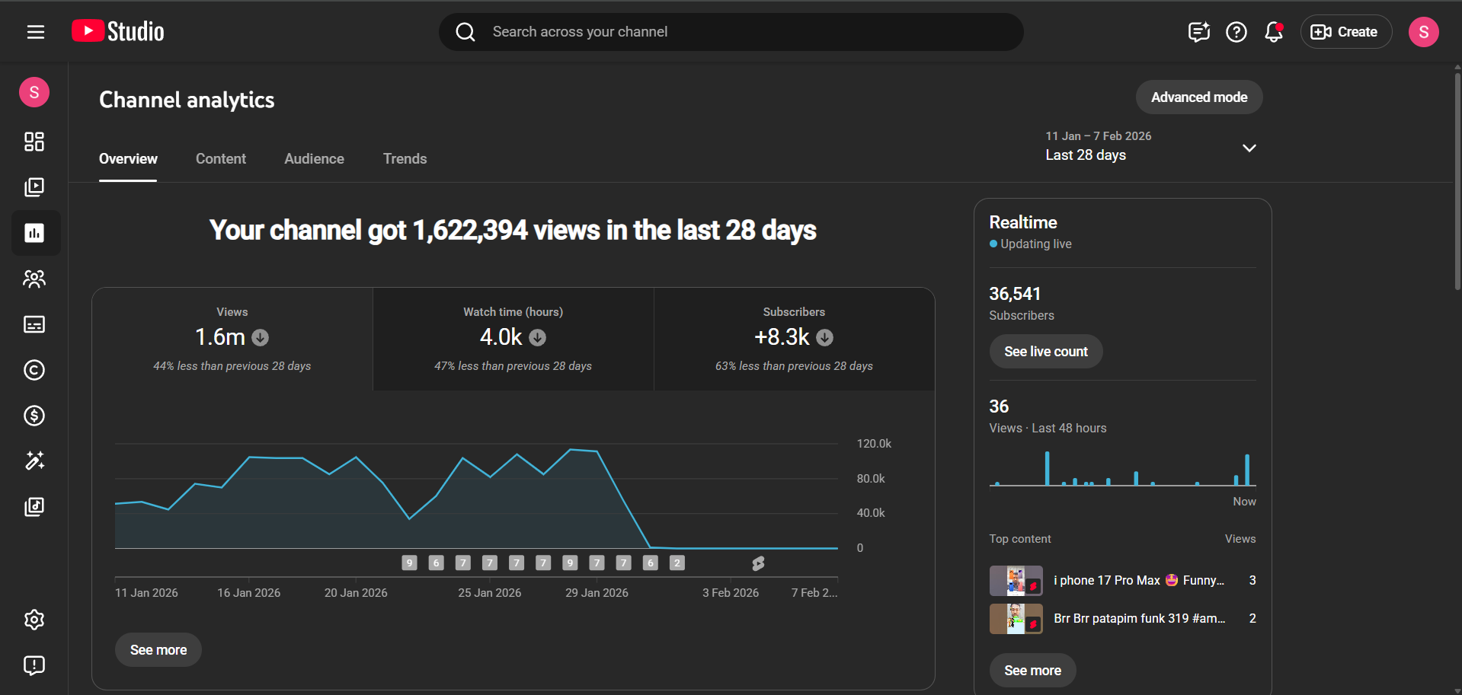Click the search across your channel field
The image size is (1462, 695).
click(x=731, y=32)
